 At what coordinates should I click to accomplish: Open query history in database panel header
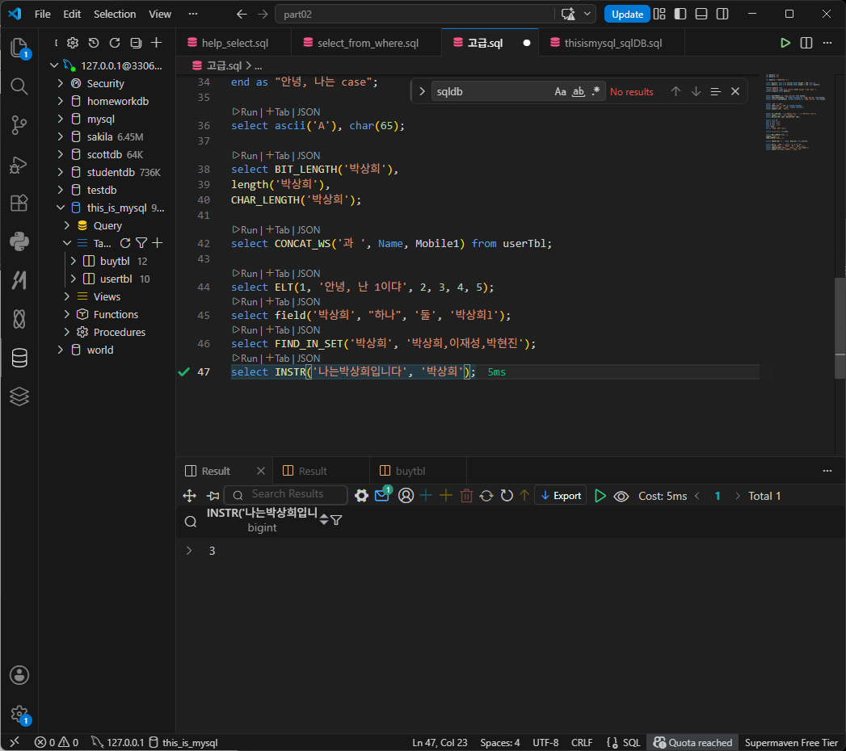pyautogui.click(x=94, y=43)
